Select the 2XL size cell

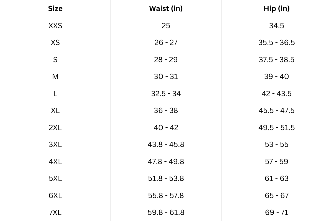(x=55, y=128)
